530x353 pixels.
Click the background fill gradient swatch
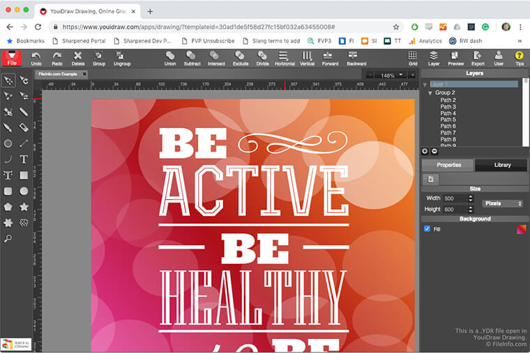[x=521, y=228]
